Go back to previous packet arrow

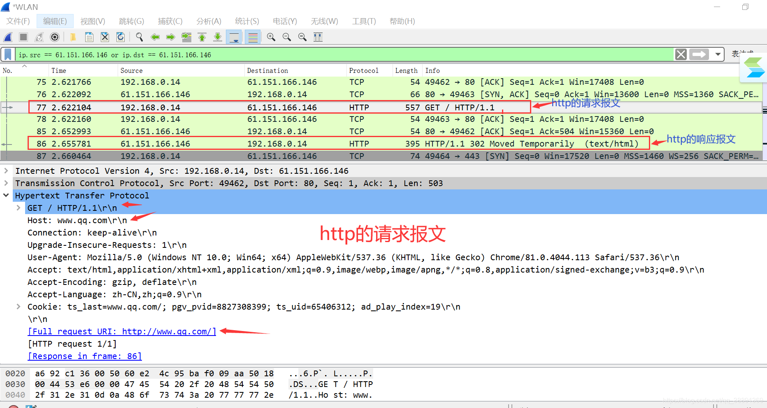155,37
